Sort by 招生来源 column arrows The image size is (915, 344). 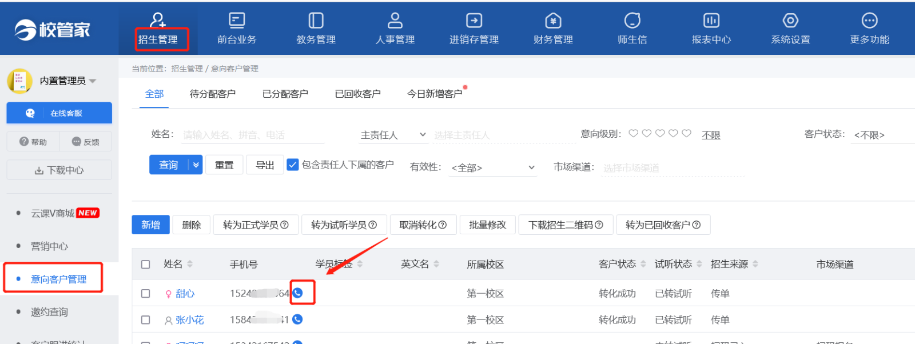click(x=755, y=264)
